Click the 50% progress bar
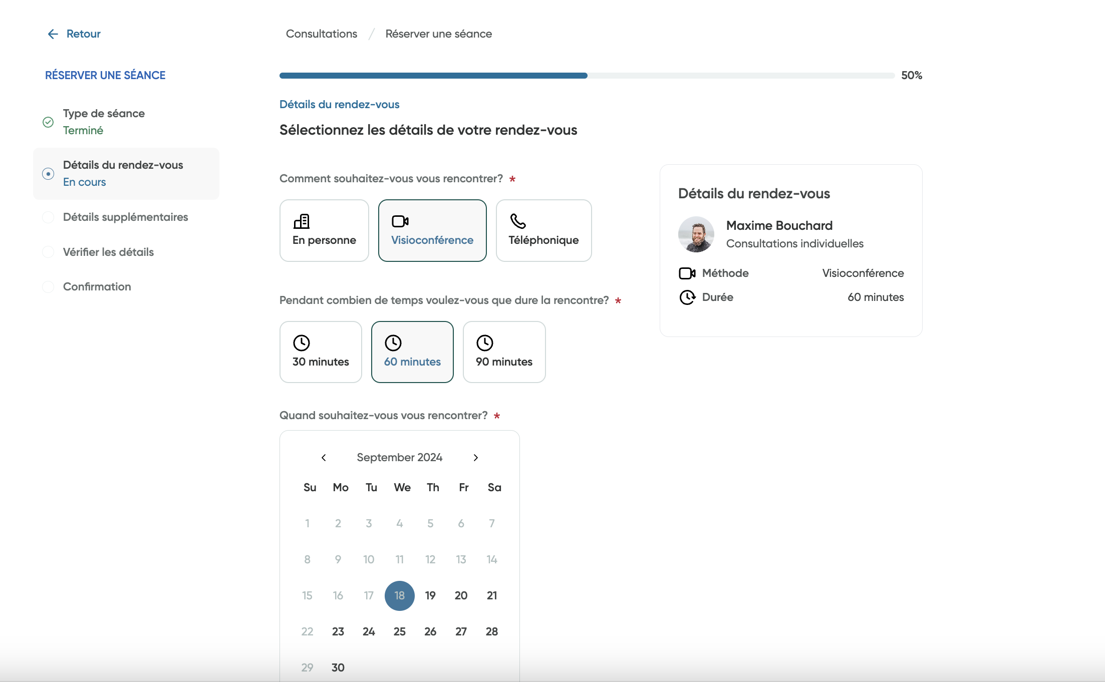Viewport: 1105px width, 682px height. [x=586, y=75]
